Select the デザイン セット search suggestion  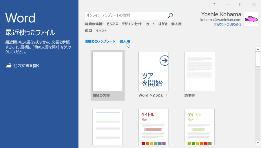(132, 24)
